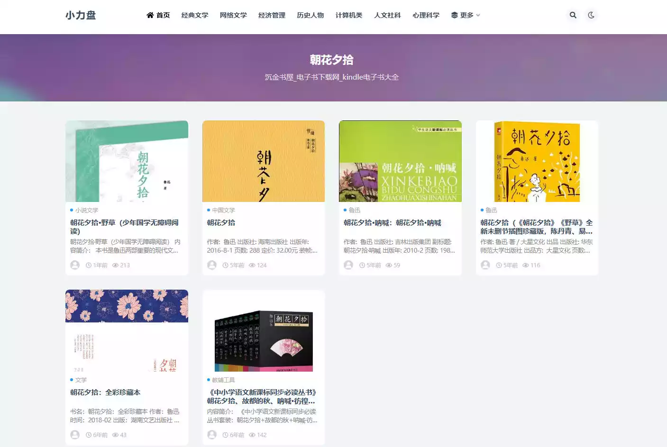Toggle dark mode moon icon
Viewport: 667px width, 447px height.
click(x=591, y=15)
